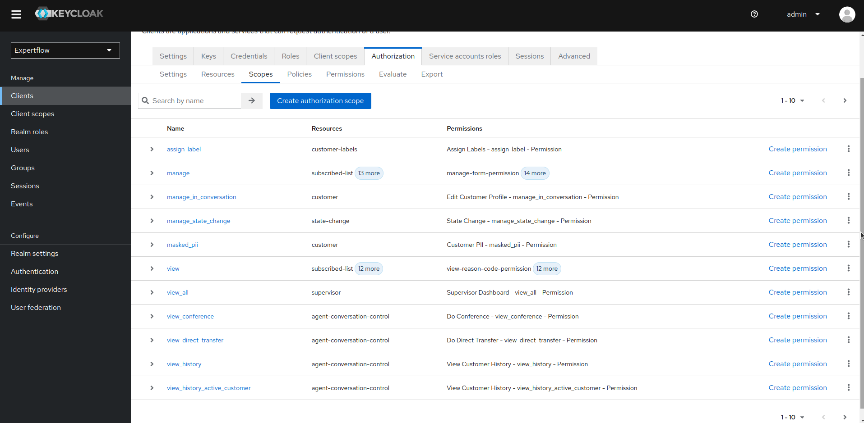Open the 1-10 pagination dropdown
864x423 pixels.
tap(792, 100)
